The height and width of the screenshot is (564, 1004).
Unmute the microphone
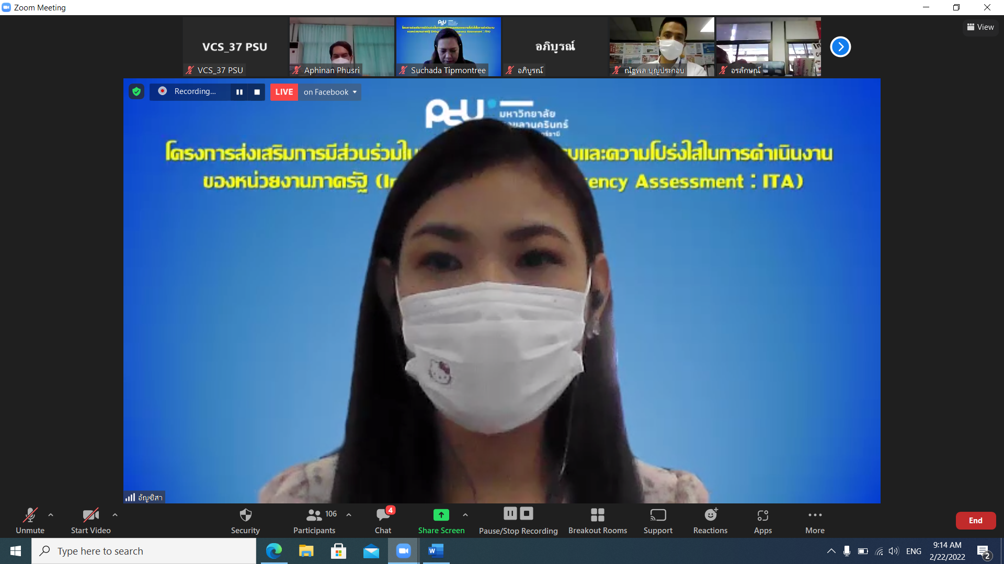(x=30, y=521)
